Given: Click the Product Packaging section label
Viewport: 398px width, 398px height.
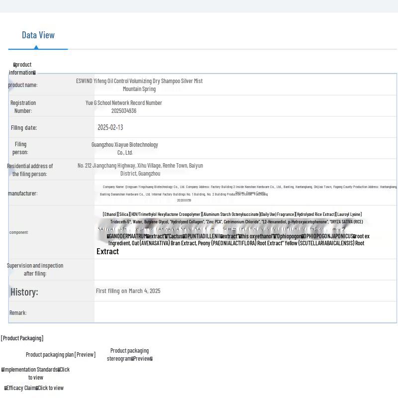Looking at the screenshot, I should click(x=22, y=338).
